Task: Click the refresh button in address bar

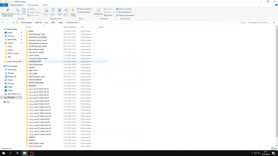Action: (x=244, y=22)
